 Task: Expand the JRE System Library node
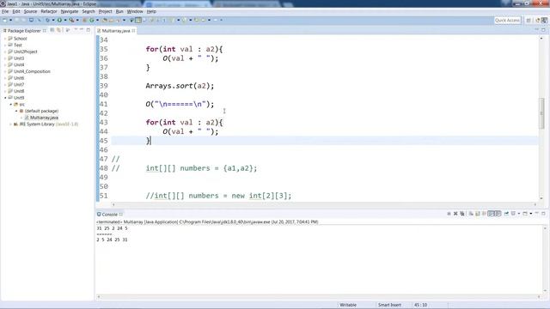point(11,124)
